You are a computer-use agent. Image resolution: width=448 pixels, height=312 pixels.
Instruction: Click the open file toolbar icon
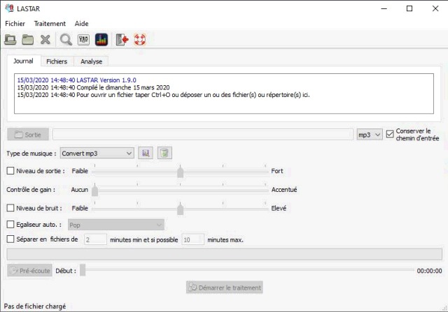coord(10,39)
